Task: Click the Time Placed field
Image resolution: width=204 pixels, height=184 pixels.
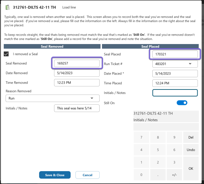Action: [175, 83]
